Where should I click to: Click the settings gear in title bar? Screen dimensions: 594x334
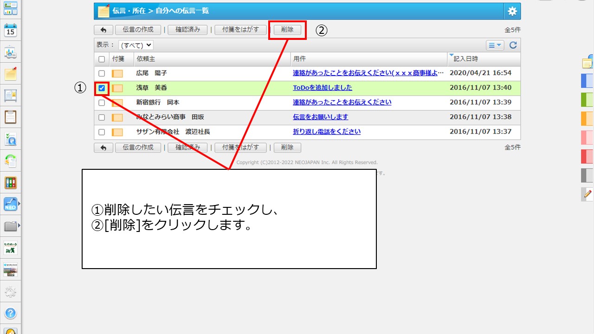[x=512, y=12]
